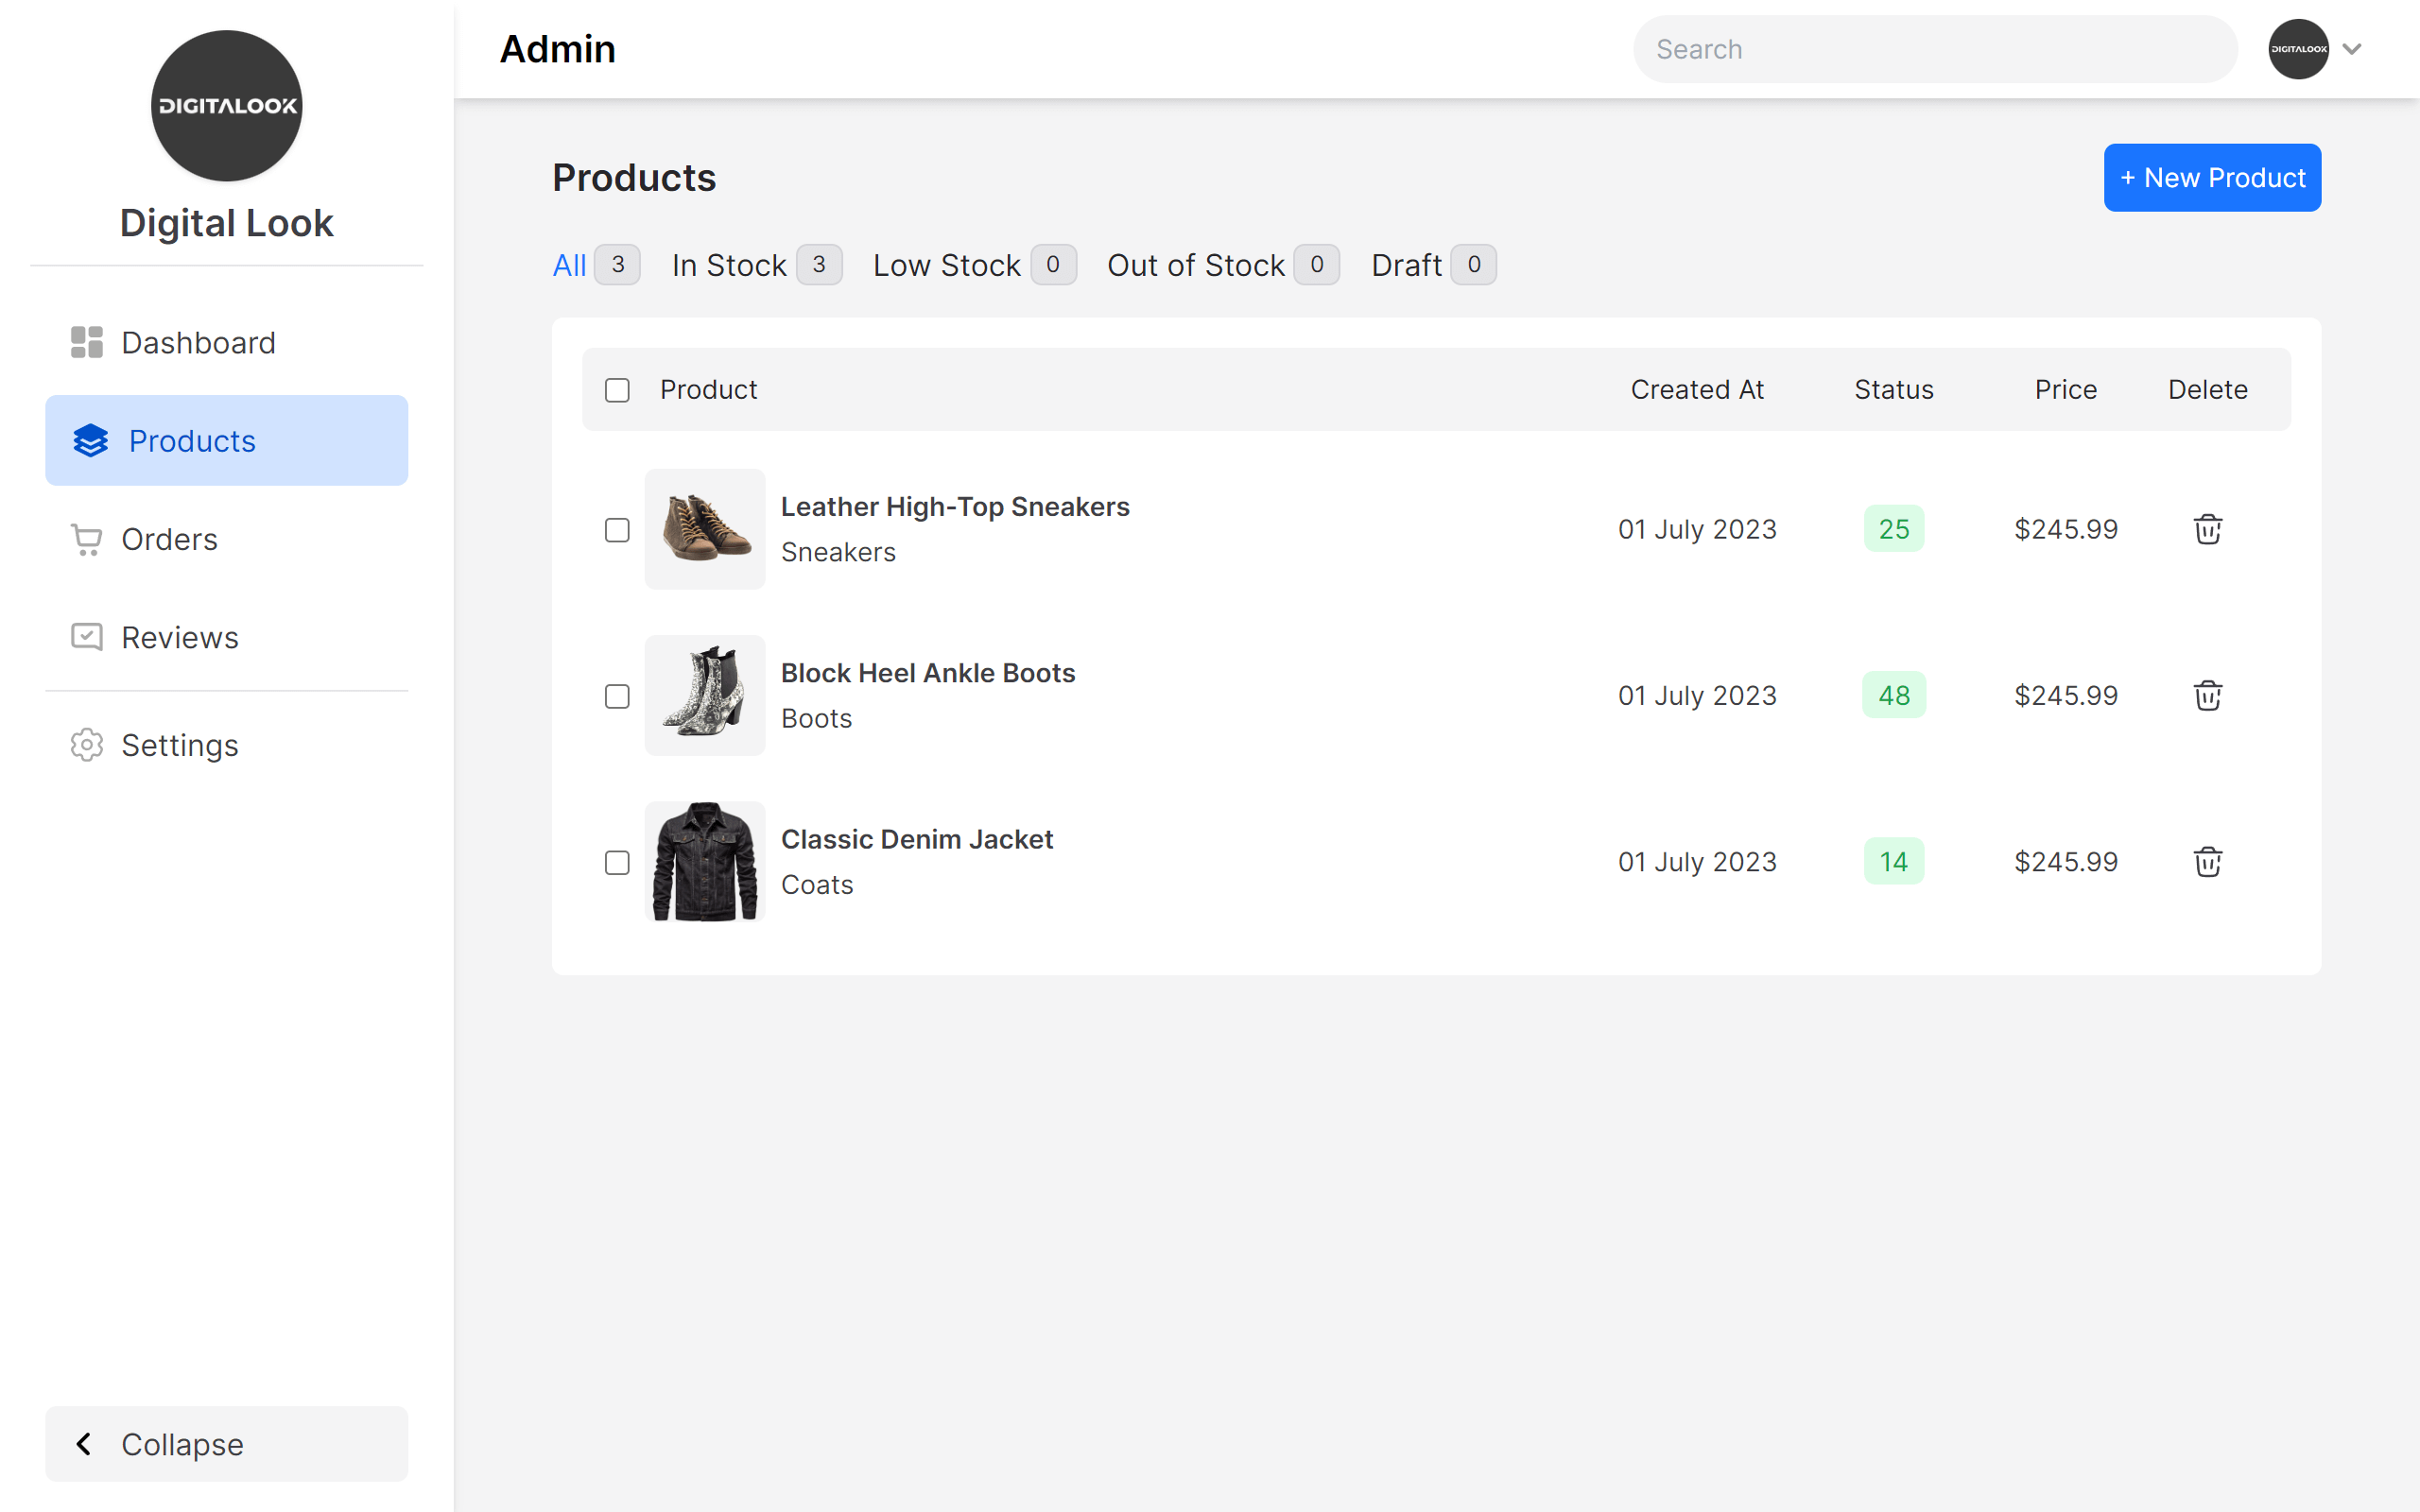Focus the Search input field
Viewport: 2420px width, 1512px height.
[1934, 49]
